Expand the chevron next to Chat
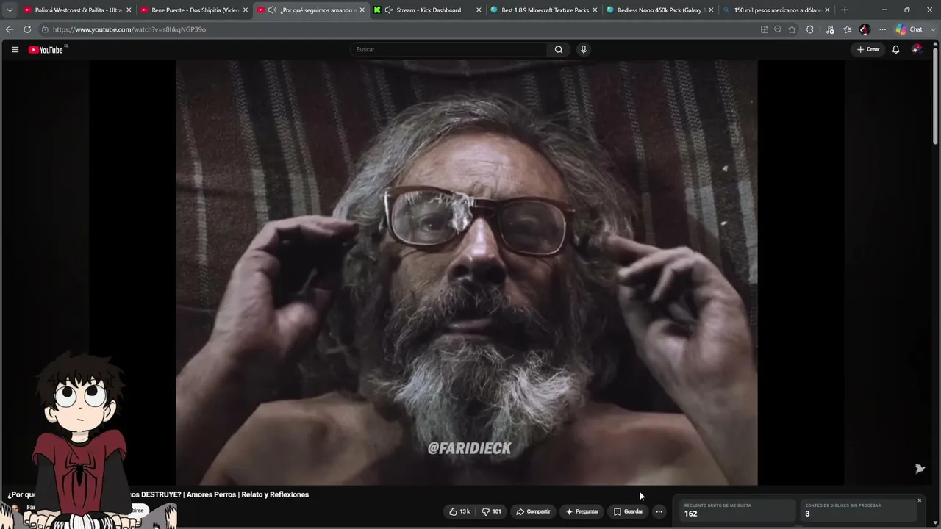 [931, 29]
